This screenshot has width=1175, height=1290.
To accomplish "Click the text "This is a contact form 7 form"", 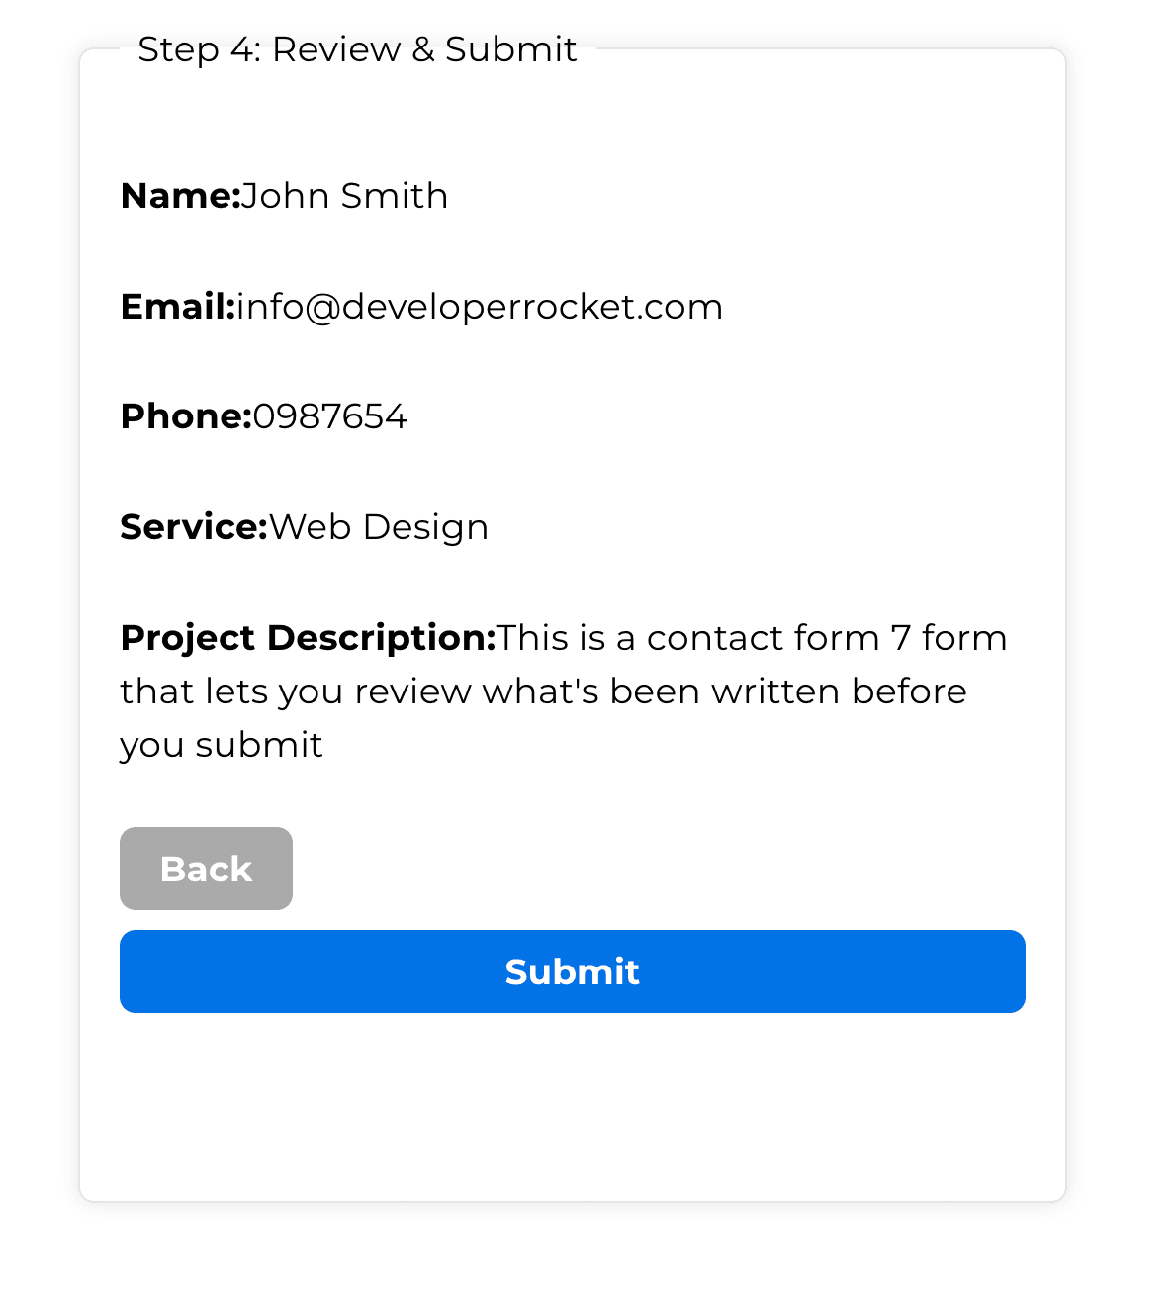I will pos(752,638).
